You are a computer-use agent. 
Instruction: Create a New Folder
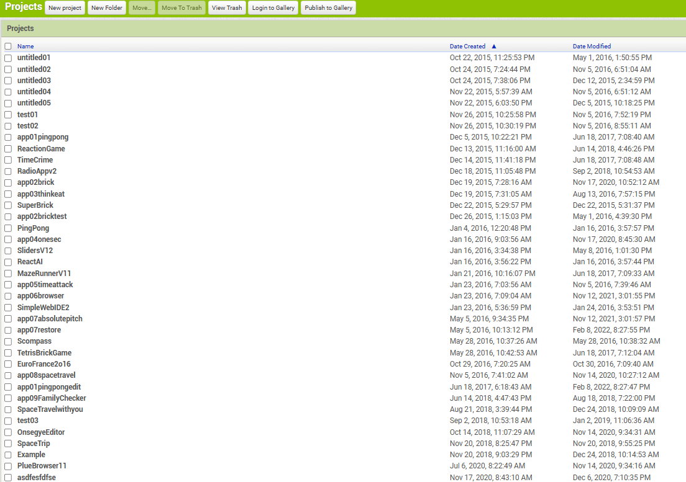pyautogui.click(x=107, y=8)
